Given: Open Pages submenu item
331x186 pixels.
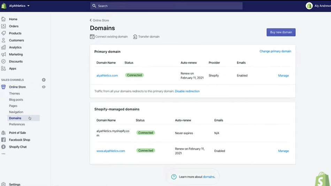Looking at the screenshot, I should pos(13,106).
